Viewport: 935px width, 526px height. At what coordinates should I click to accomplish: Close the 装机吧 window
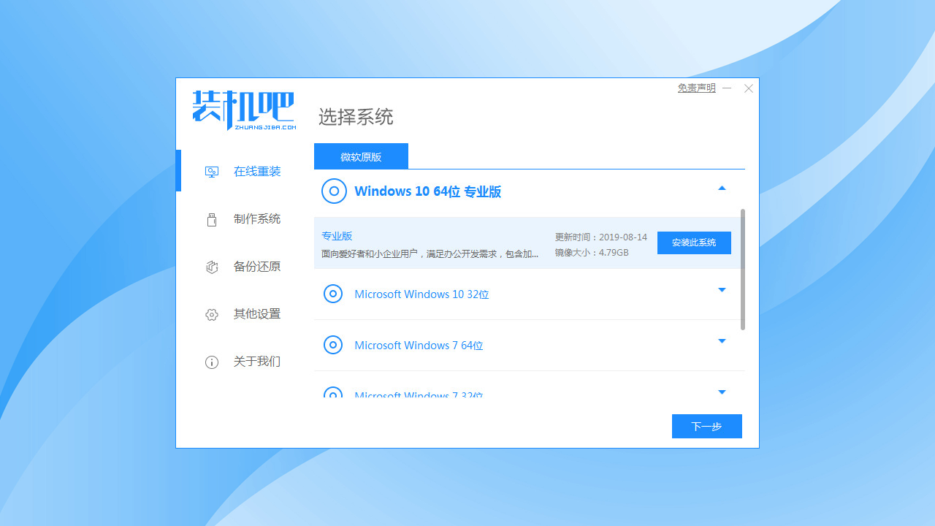(x=749, y=88)
